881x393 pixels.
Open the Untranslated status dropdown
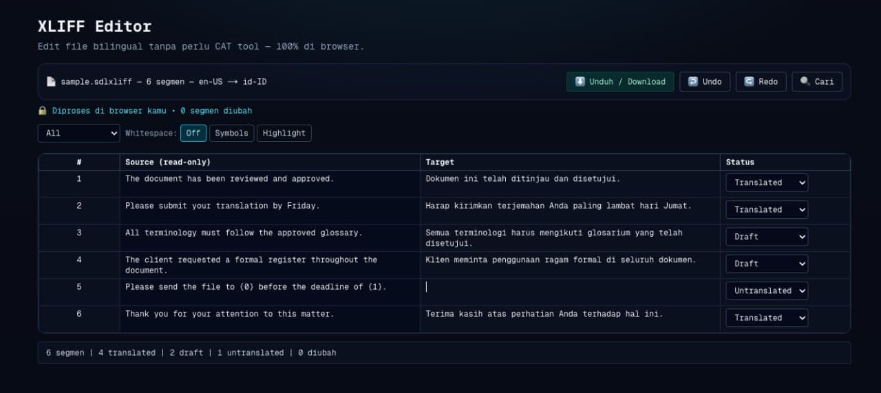[x=767, y=290]
